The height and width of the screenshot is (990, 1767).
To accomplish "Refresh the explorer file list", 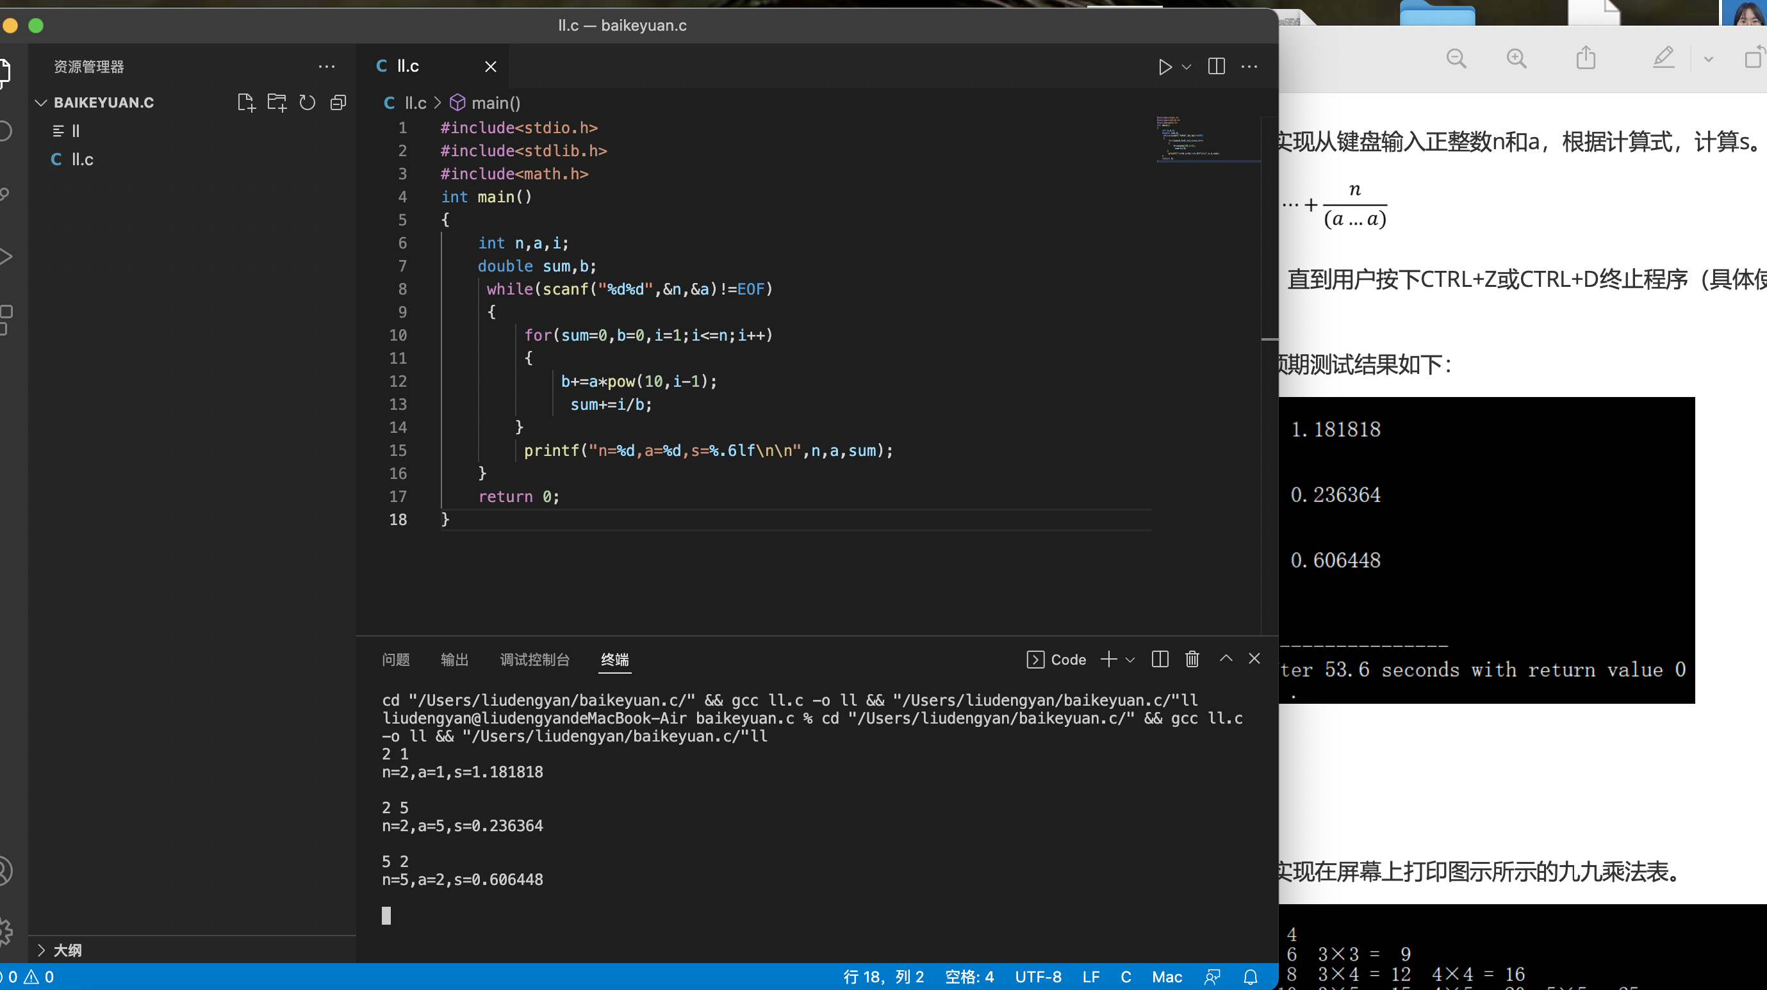I will coord(308,103).
